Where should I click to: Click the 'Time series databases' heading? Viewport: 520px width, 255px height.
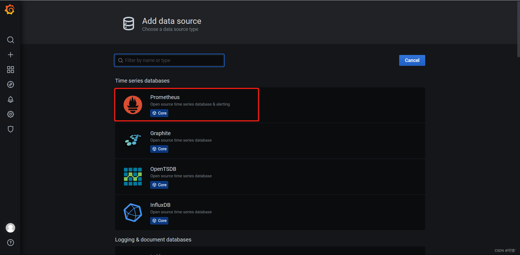142,81
